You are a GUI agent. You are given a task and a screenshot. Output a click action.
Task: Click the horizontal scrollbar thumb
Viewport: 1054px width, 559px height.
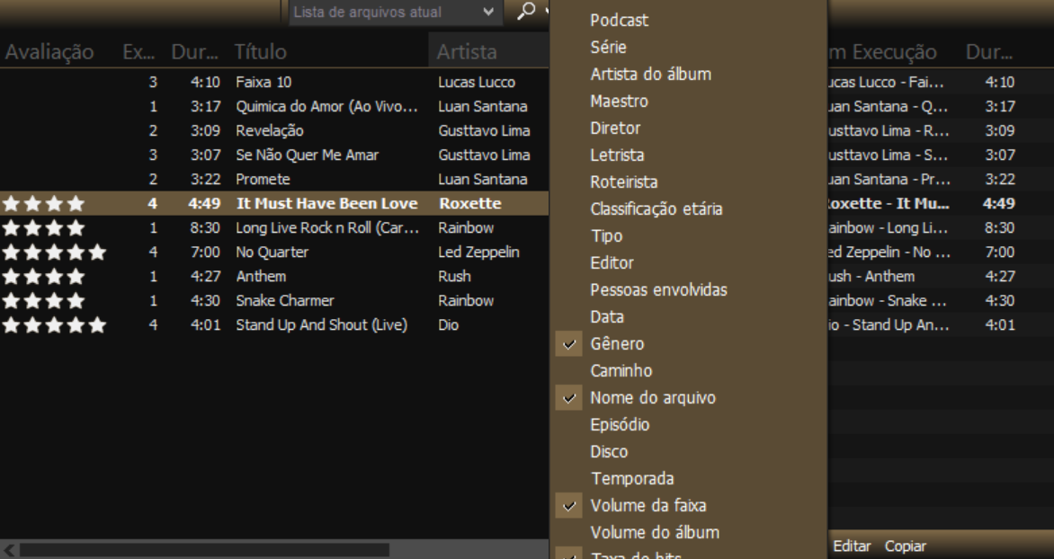[204, 550]
